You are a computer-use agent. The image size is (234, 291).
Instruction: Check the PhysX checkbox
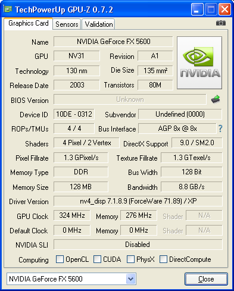click(x=130, y=259)
